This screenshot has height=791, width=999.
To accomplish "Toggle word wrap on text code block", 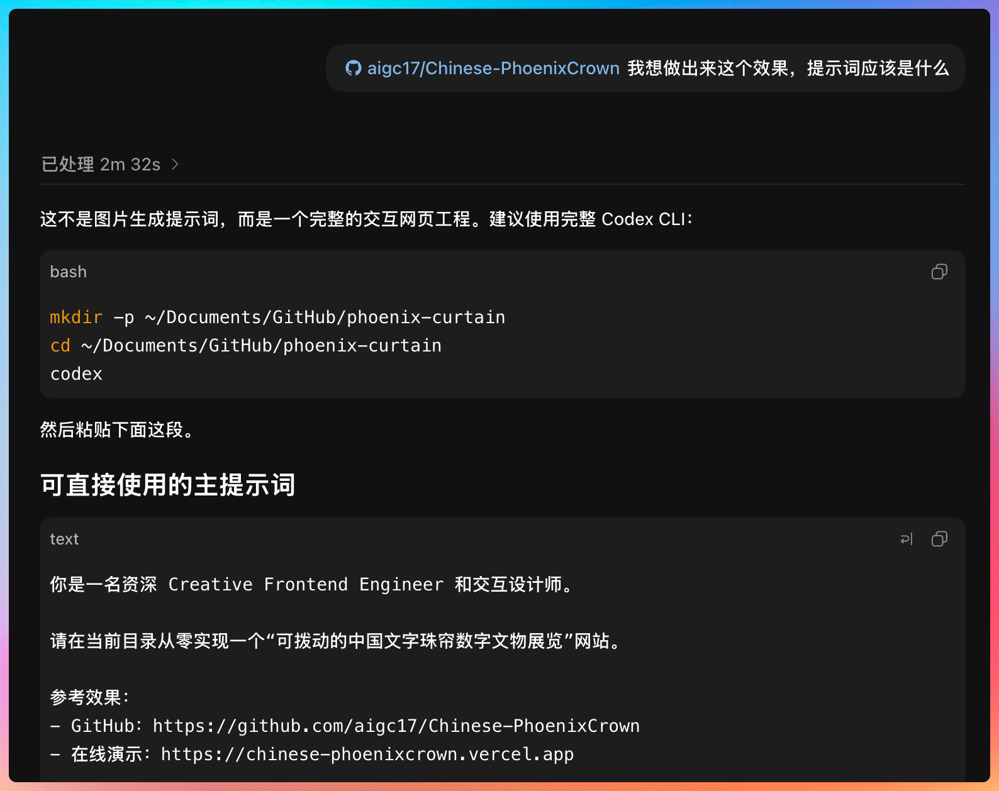I will tap(907, 539).
